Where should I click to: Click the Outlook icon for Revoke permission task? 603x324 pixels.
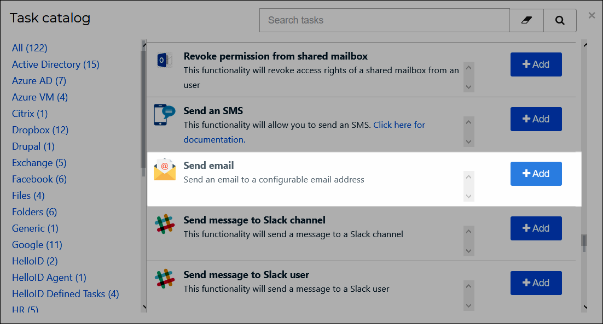tap(164, 60)
